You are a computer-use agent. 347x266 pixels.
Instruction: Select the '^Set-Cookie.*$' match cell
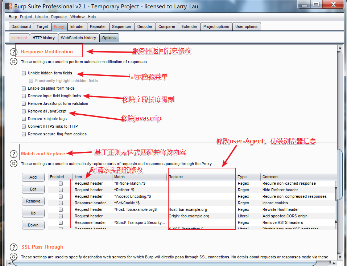140,203
